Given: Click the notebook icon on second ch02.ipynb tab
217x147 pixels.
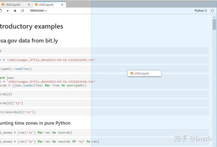Looking at the screenshot, I should pos(36,5).
